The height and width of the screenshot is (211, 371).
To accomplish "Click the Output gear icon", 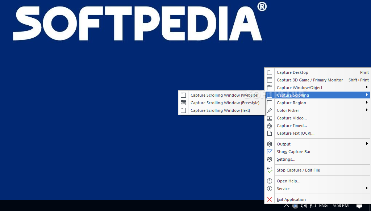I will pos(270,144).
